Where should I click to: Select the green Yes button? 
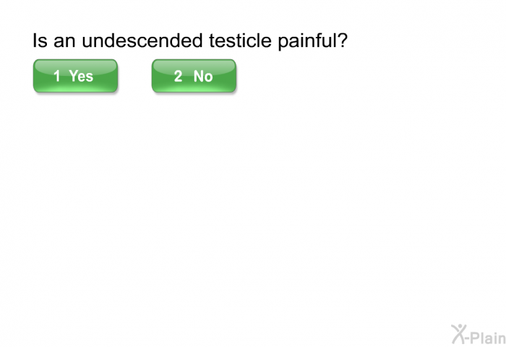coord(75,76)
